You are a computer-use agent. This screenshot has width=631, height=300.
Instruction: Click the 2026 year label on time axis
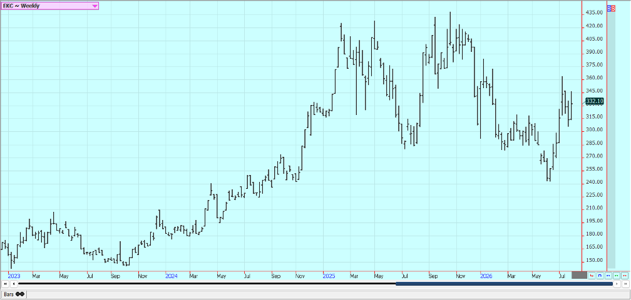(x=487, y=276)
